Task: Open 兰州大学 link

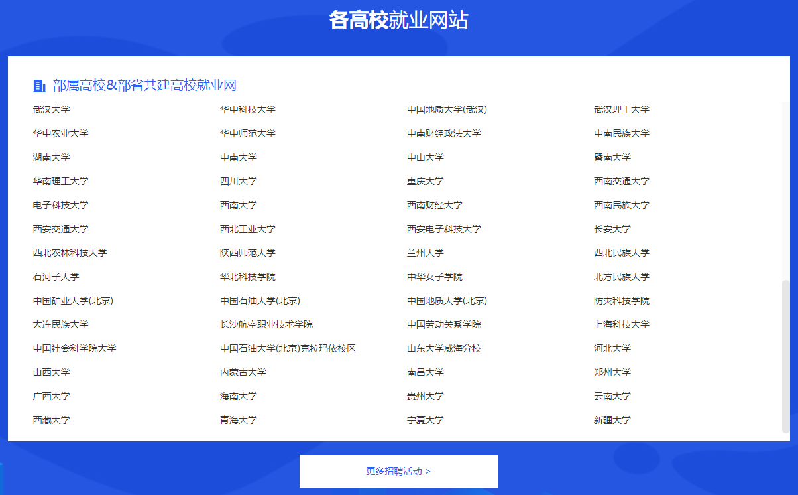Action: point(426,253)
